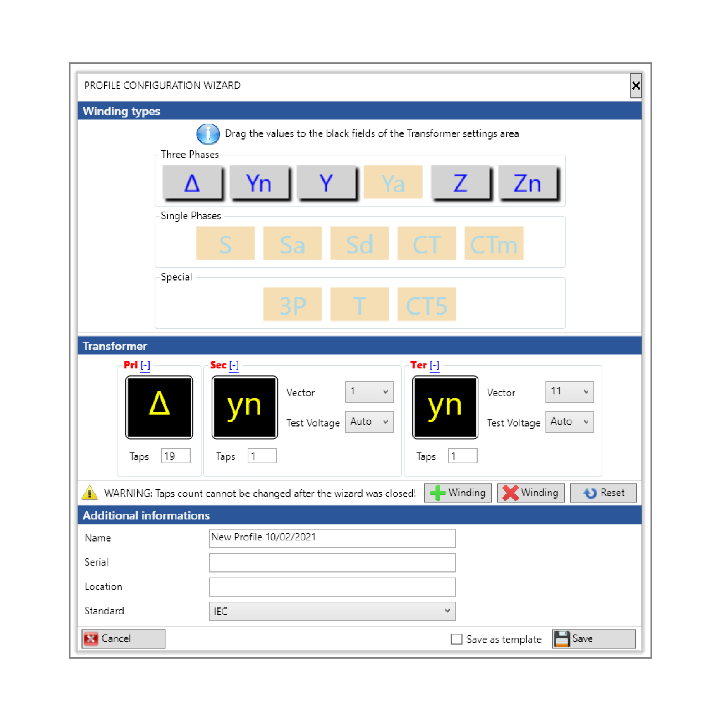Open the Standard IEC dropdown
Viewport: 721px width, 721px height.
coord(332,611)
